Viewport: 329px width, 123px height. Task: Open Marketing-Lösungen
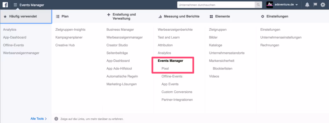[121, 84]
